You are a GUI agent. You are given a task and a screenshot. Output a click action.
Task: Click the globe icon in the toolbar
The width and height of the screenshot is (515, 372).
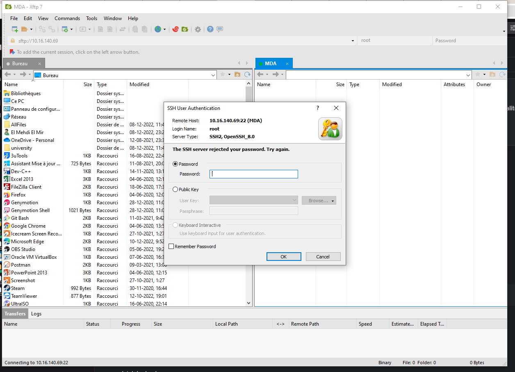158,29
